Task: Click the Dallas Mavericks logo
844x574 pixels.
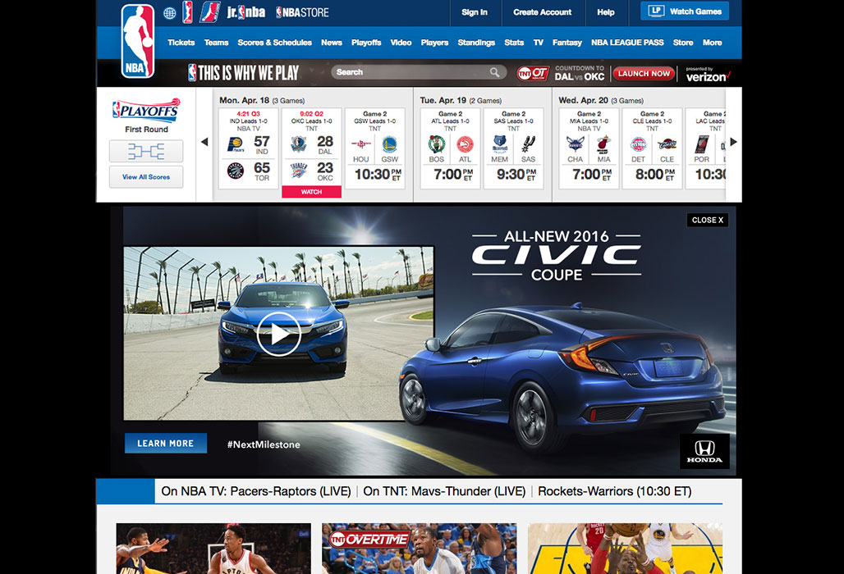Action: tap(298, 143)
